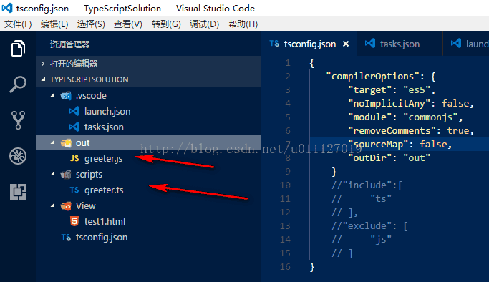
Task: Open the Extensions view icon
Action: coord(18,191)
